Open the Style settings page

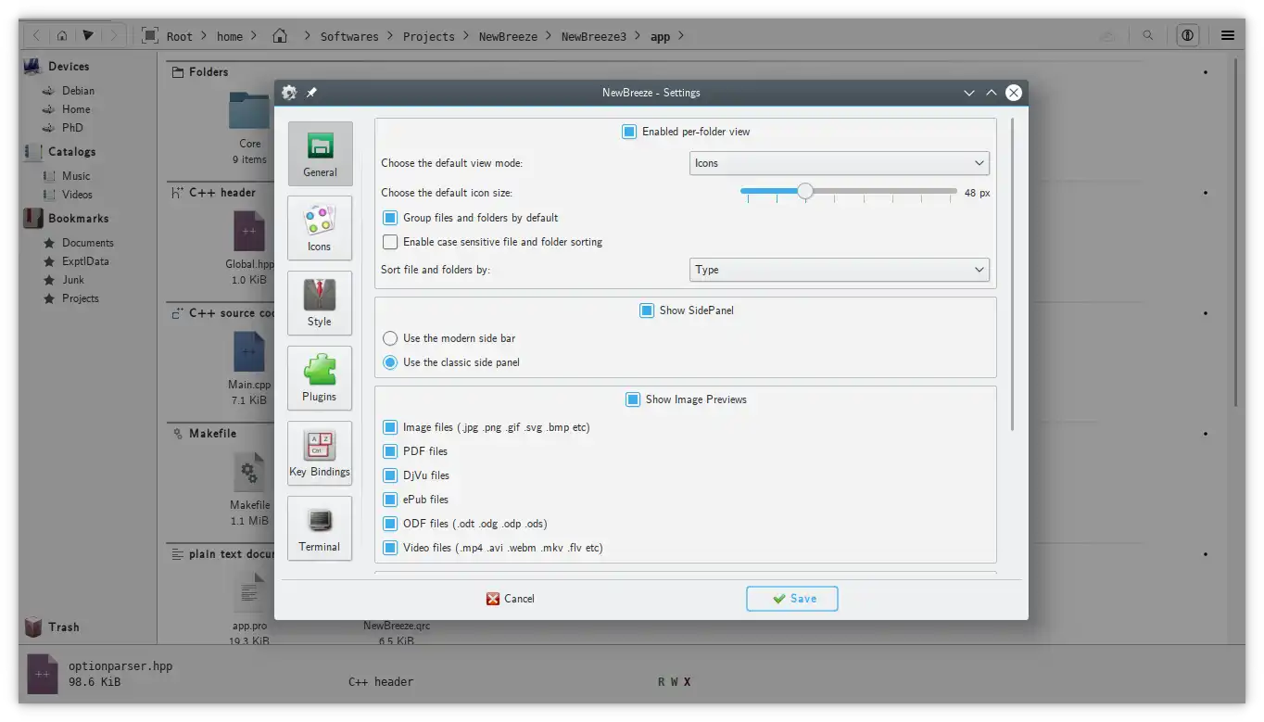click(x=320, y=303)
